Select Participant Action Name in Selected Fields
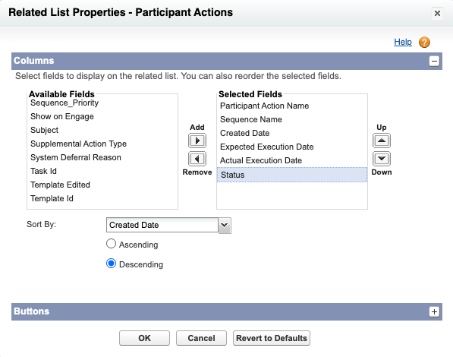This screenshot has height=357, width=453. (x=292, y=106)
